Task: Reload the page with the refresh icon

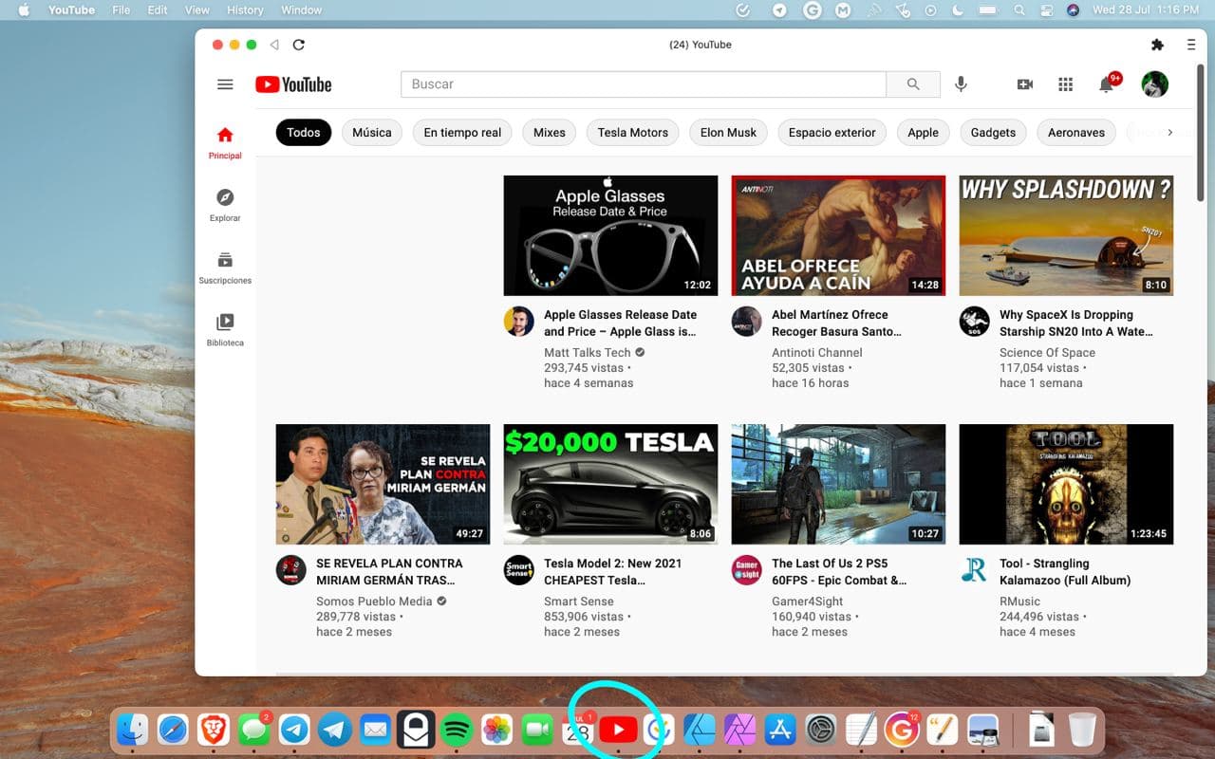Action: pyautogui.click(x=299, y=45)
